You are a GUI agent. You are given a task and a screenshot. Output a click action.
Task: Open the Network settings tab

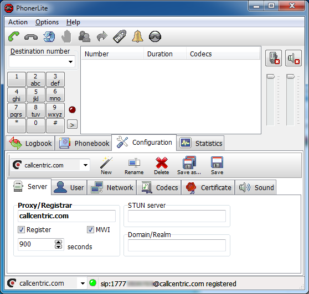(x=112, y=187)
